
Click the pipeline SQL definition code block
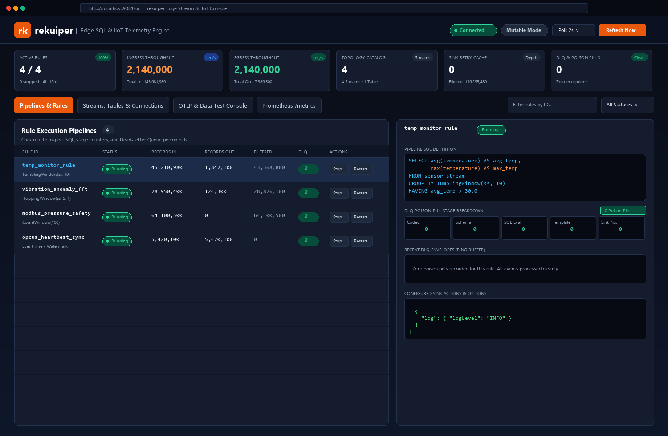[525, 178]
